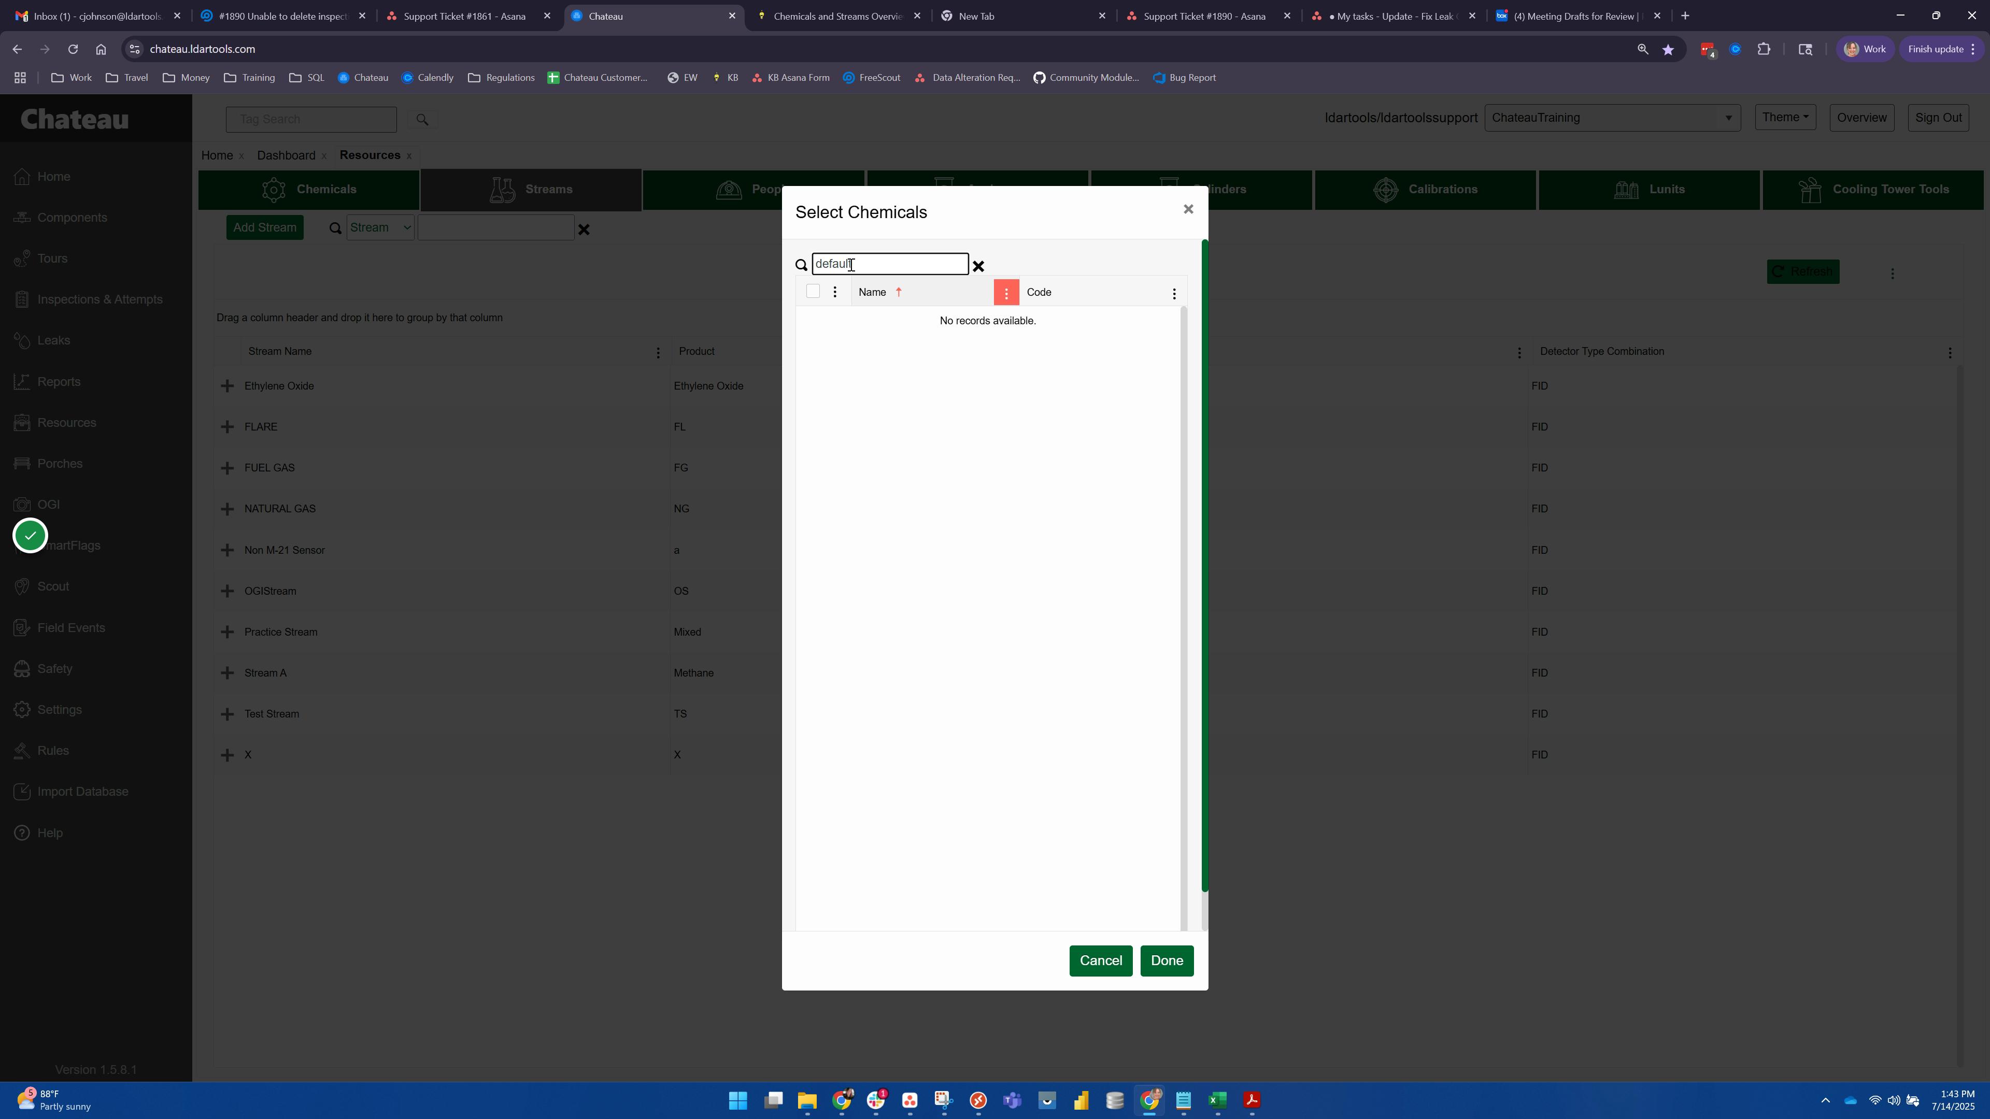Sign out of Chateau
Screen dimensions: 1990x1119
pyautogui.click(x=1938, y=118)
